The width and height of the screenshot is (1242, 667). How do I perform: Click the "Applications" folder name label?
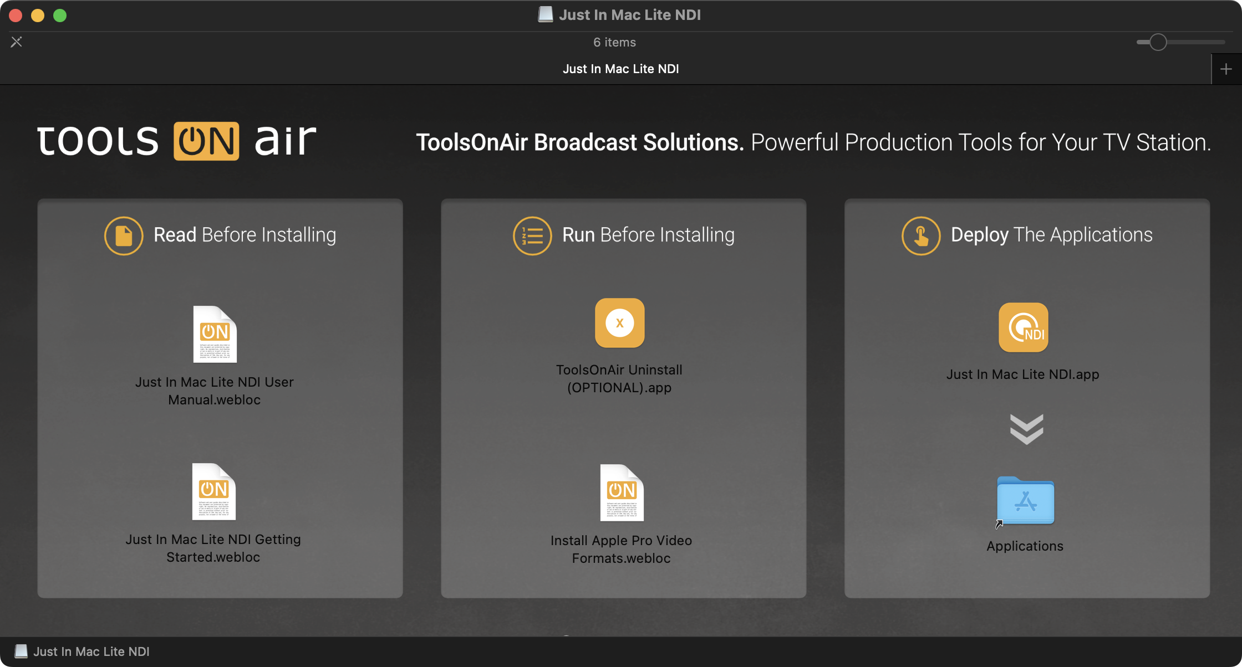pyautogui.click(x=1025, y=546)
